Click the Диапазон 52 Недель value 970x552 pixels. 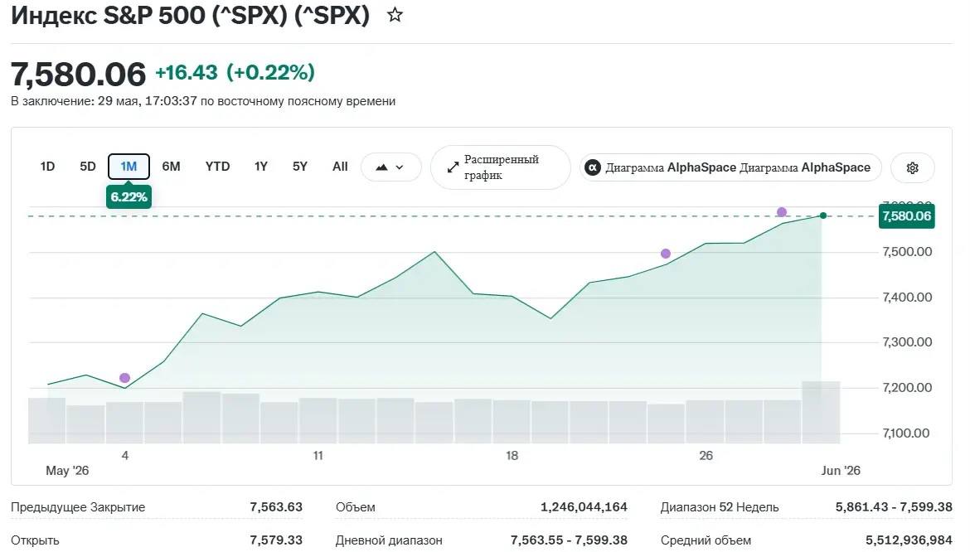pos(894,507)
